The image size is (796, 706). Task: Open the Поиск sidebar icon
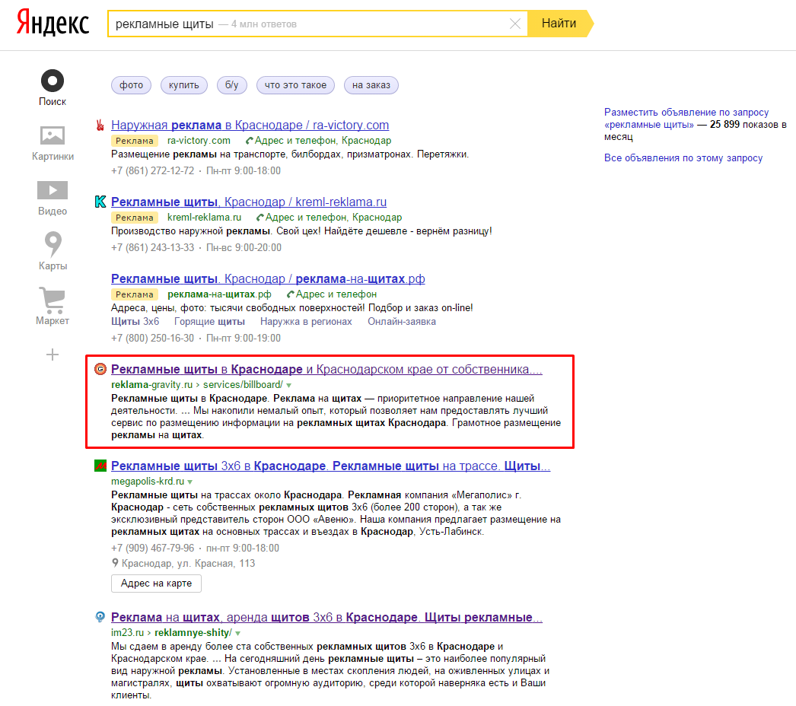53,87
